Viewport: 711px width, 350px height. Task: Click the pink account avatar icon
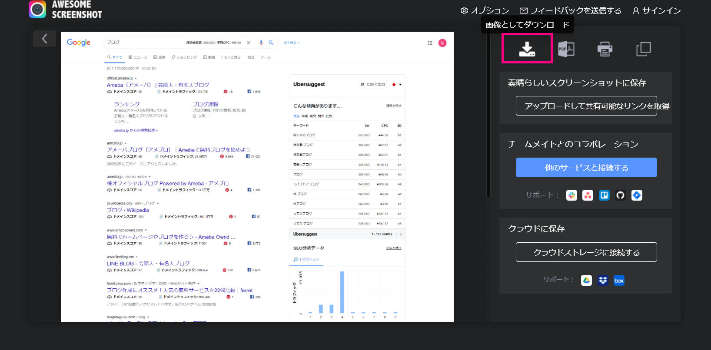[x=442, y=43]
